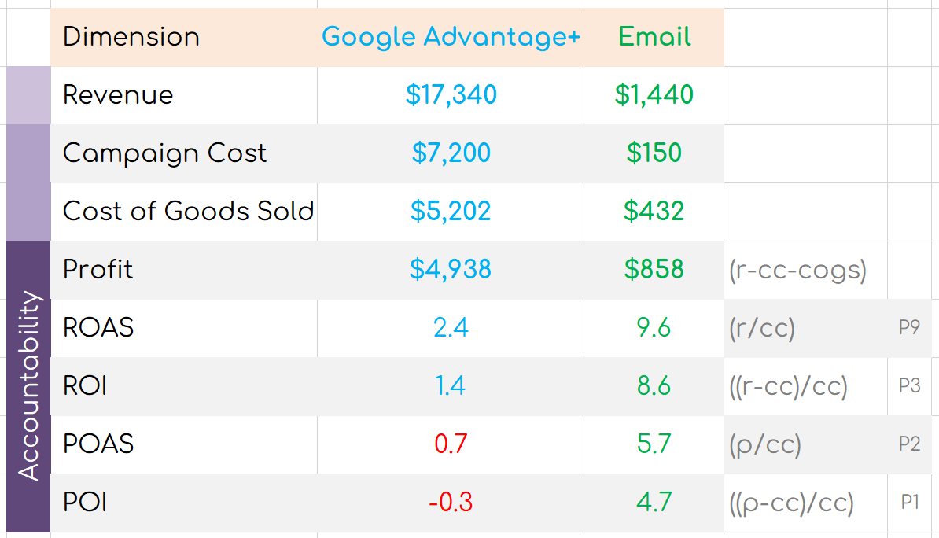Click the Campaign Cost row label
The image size is (939, 538).
[165, 153]
